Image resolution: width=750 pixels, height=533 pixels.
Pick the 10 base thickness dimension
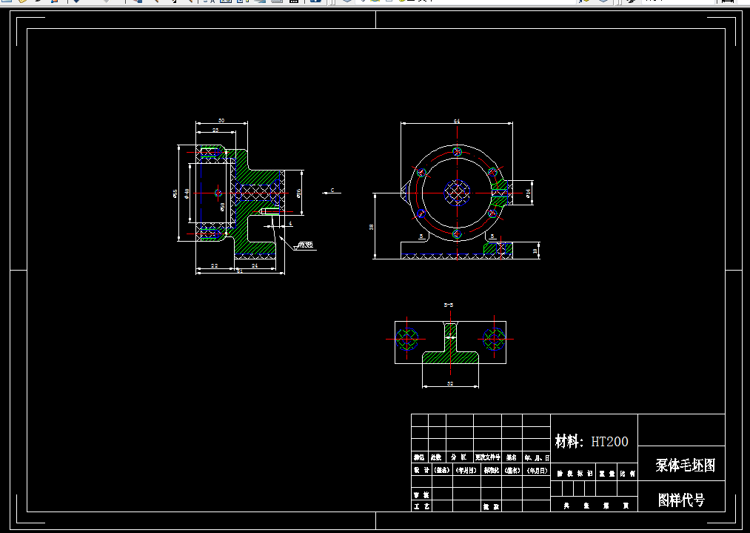[x=535, y=250]
